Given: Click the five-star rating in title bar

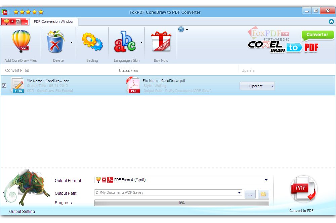Looking at the screenshot, I should 29,12.
